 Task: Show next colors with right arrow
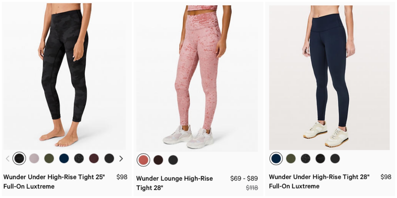121,159
